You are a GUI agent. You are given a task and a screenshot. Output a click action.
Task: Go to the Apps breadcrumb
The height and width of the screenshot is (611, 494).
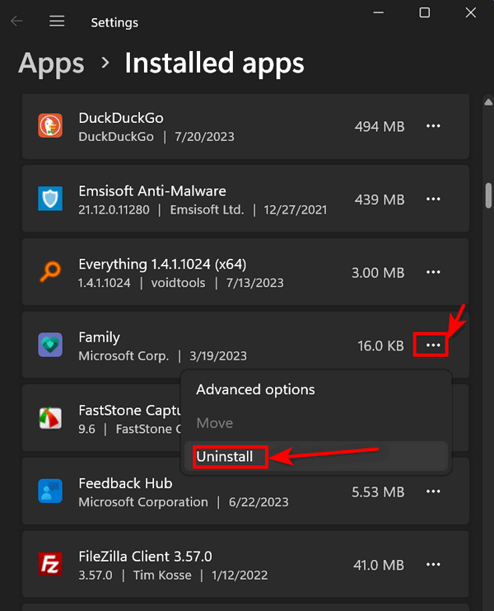click(x=51, y=63)
